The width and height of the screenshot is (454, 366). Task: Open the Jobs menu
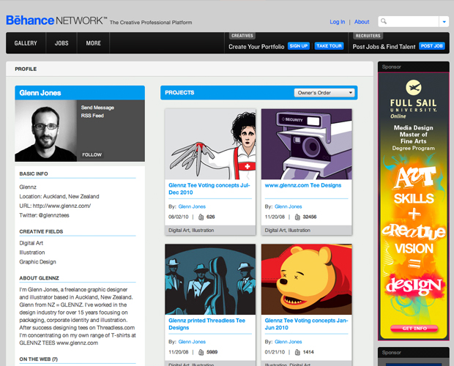point(62,43)
